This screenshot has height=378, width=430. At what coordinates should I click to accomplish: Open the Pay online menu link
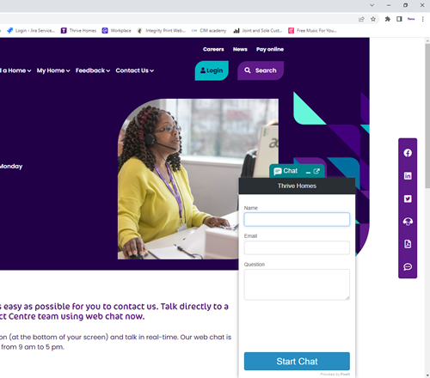(x=270, y=49)
